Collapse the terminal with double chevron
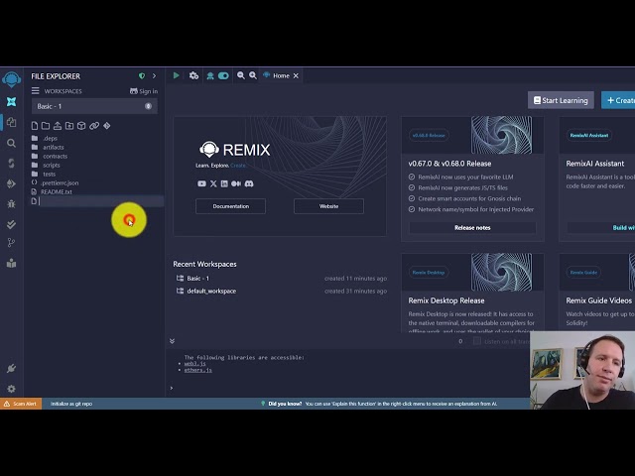 172,341
